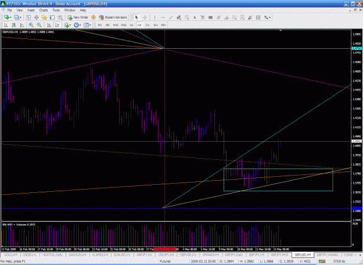
Task: Zoom in on the chart
Action: point(31,25)
